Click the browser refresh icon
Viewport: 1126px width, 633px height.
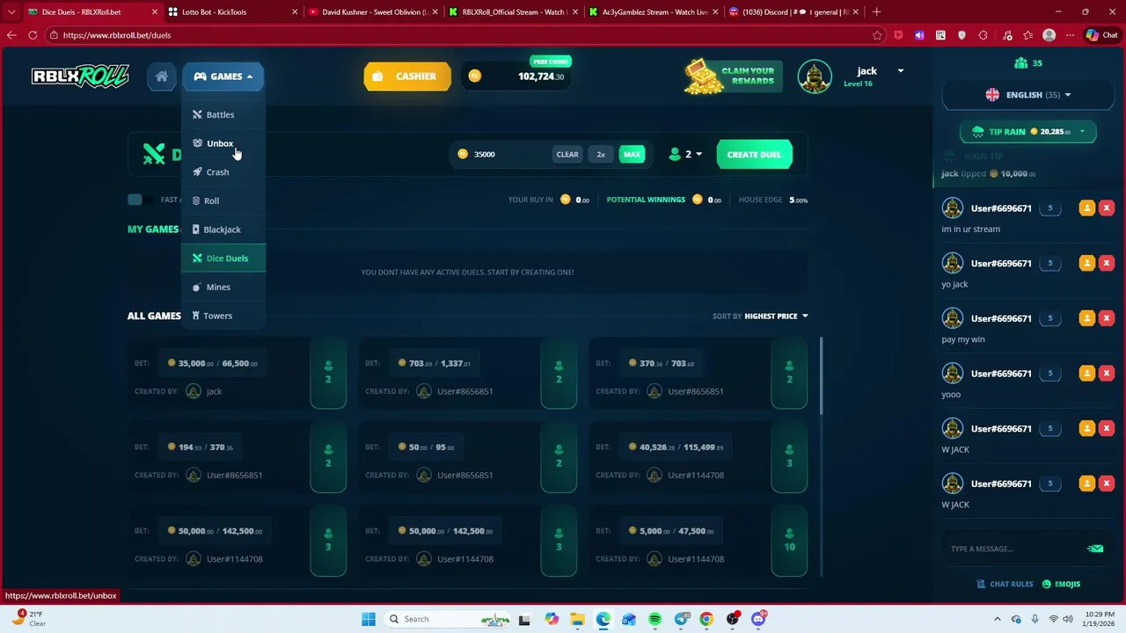point(33,35)
